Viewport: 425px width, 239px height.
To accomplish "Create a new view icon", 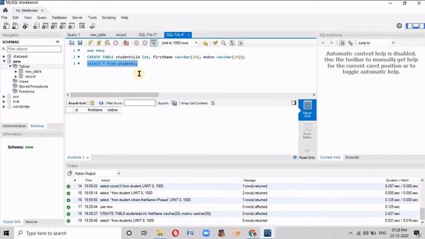I will point(54,26).
